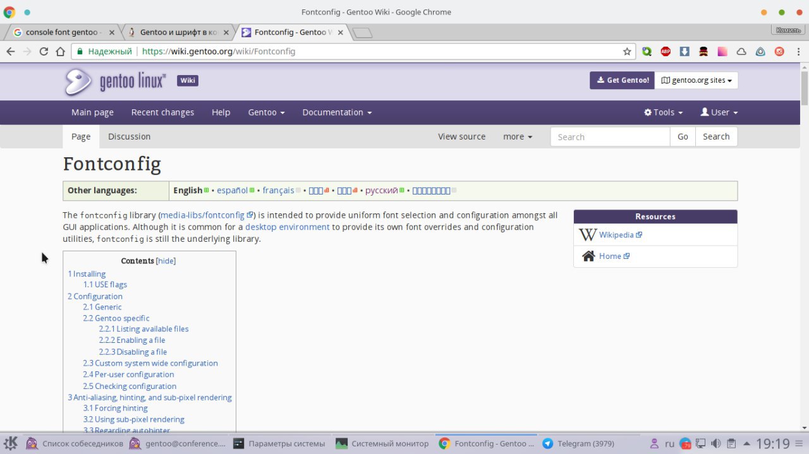Viewport: 809px width, 454px height.
Task: Jump to 2.2.1 Listing available files
Action: [x=143, y=329]
